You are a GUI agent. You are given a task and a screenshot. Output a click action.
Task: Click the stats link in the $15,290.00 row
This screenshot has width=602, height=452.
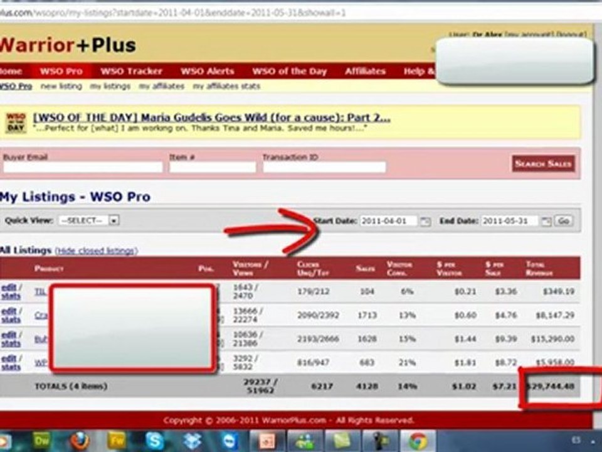[x=11, y=343]
